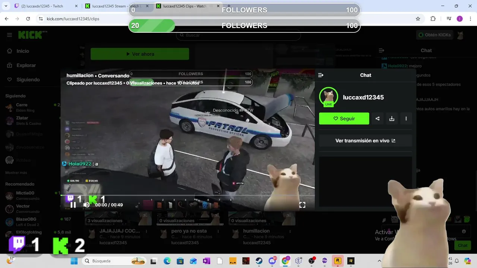This screenshot has width=477, height=268.
Task: Click taskbar Búsqueda search box
Action: click(115, 261)
